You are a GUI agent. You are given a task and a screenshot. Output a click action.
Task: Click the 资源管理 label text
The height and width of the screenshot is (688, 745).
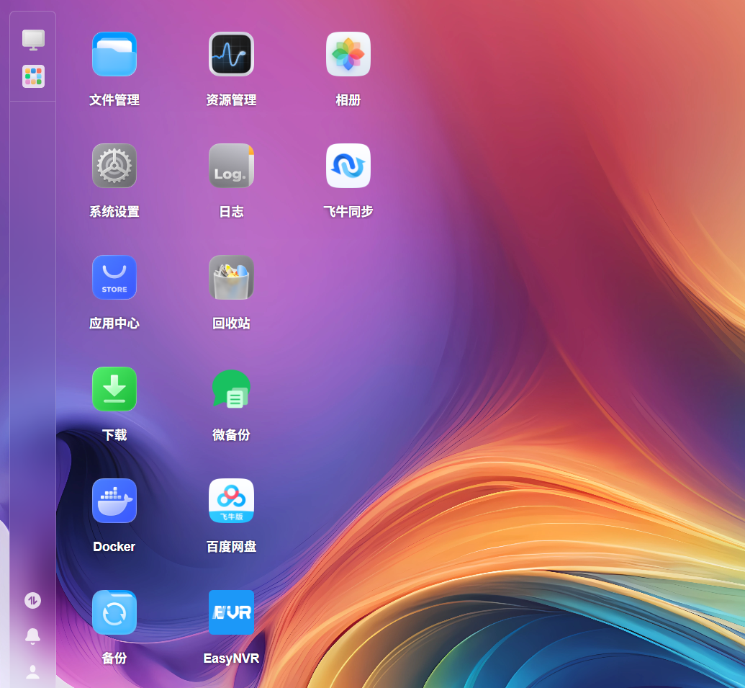[231, 100]
